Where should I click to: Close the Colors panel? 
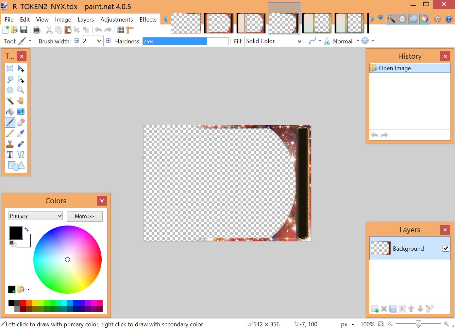(x=102, y=201)
